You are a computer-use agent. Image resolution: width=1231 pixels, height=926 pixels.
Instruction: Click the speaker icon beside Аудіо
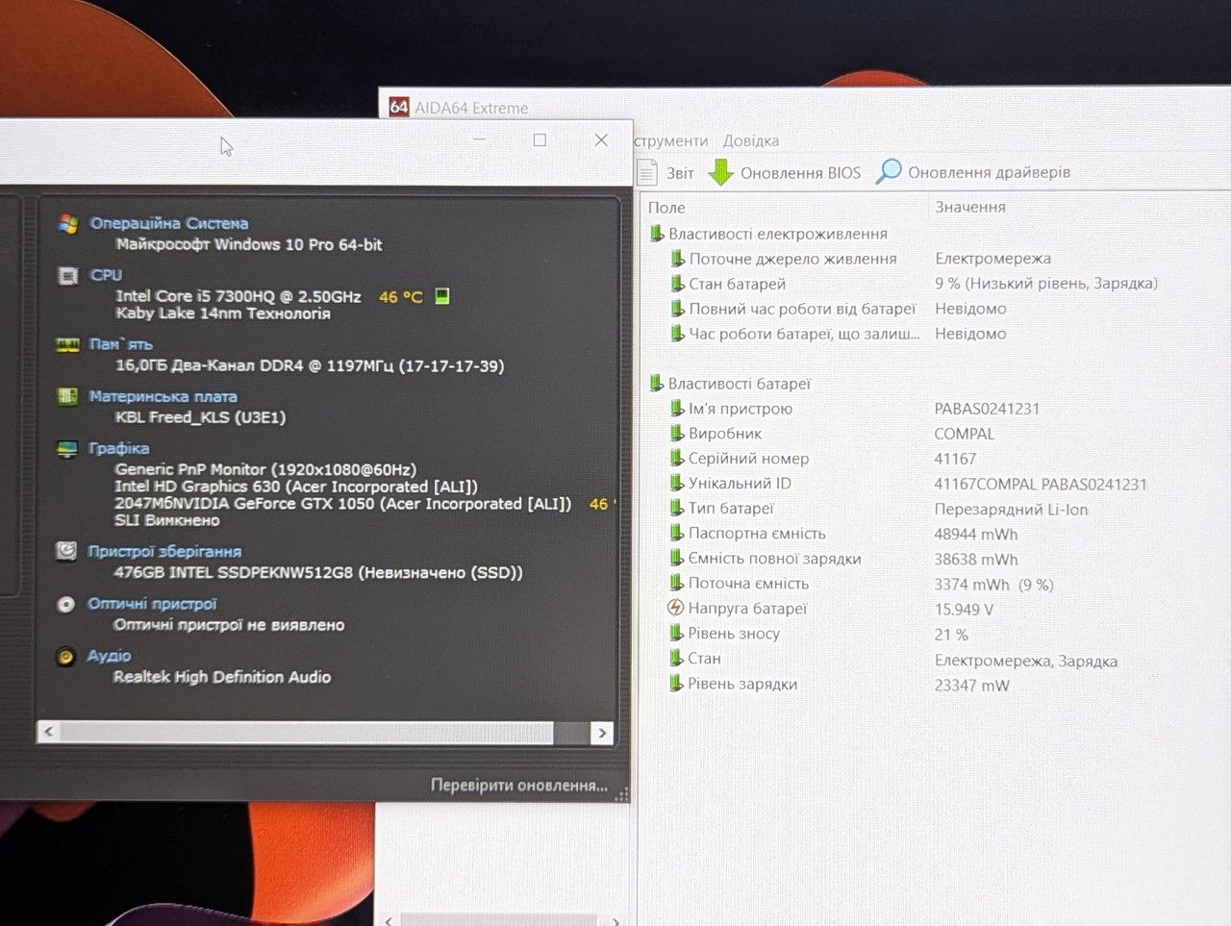pos(65,657)
